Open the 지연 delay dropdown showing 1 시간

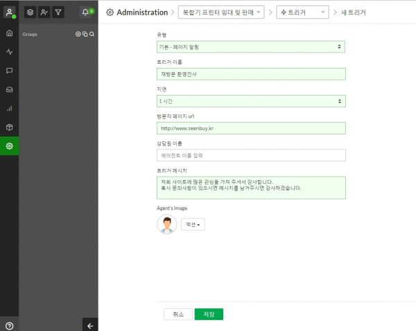point(251,101)
